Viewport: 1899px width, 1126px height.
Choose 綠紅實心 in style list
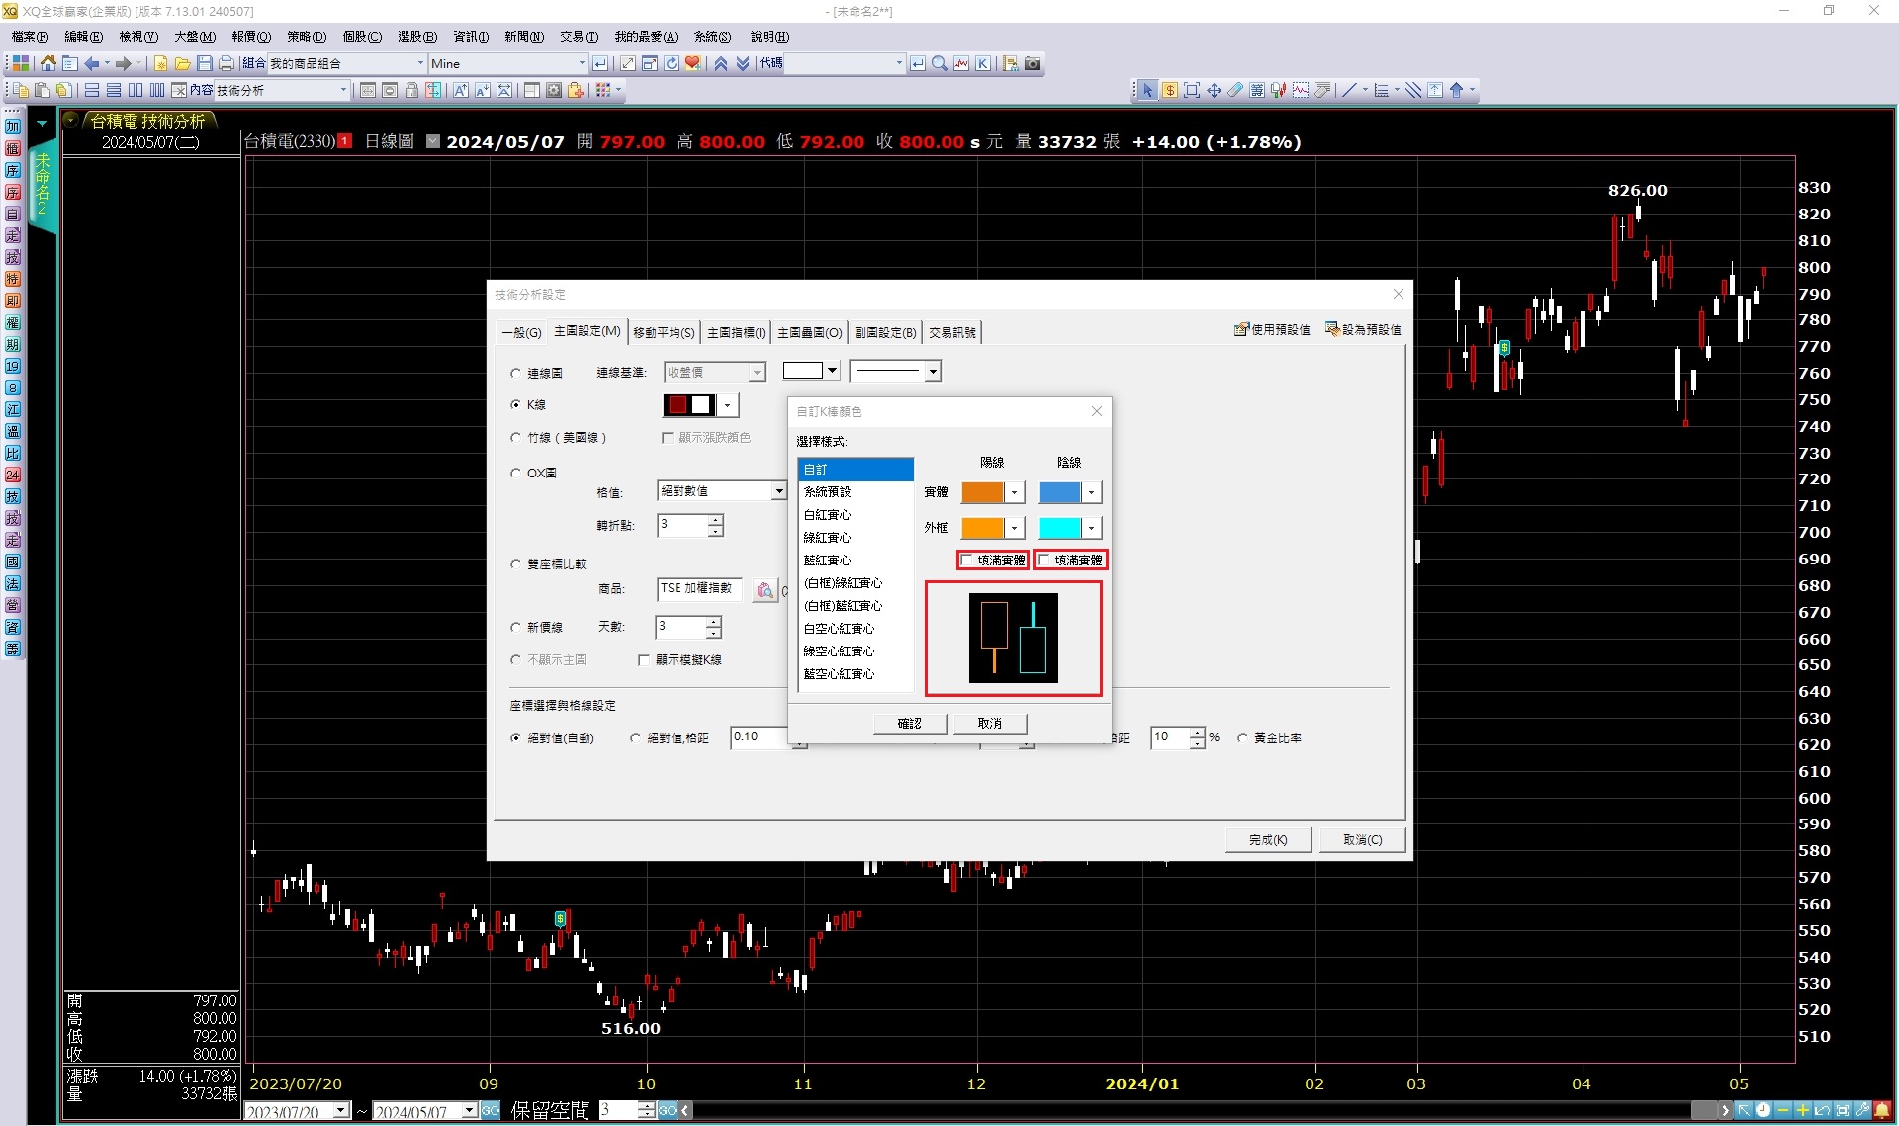(x=827, y=538)
